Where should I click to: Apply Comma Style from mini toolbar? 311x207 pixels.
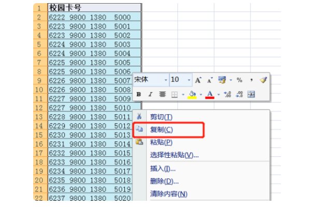tap(251, 80)
